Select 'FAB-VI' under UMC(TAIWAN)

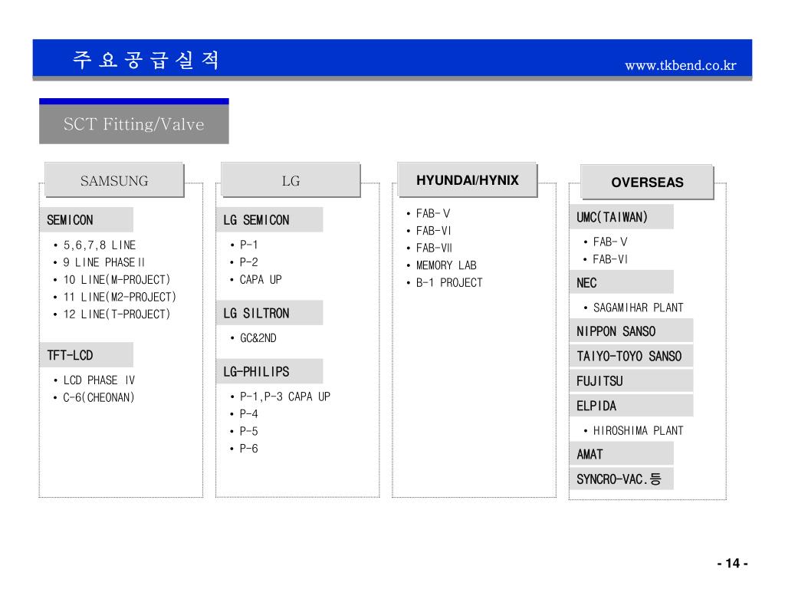pos(609,259)
